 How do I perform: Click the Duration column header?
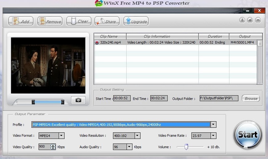[214, 37]
